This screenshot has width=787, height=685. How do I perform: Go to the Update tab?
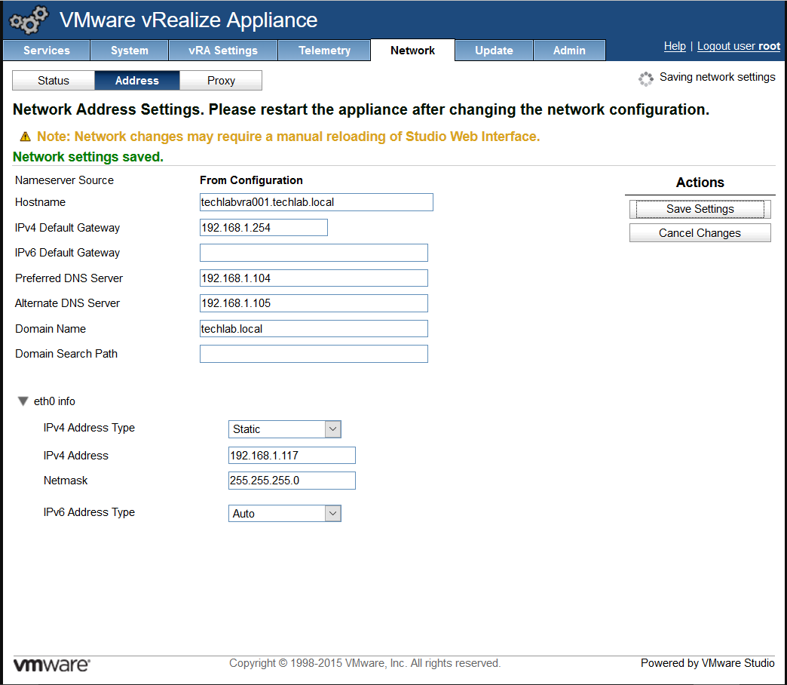[494, 51]
